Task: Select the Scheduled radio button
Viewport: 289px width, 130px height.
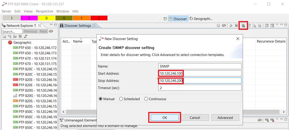Action: (x=129, y=99)
